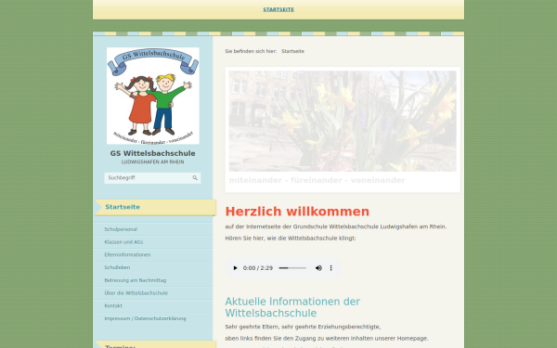Click the daffodil header photo
557x348 pixels.
click(343, 121)
